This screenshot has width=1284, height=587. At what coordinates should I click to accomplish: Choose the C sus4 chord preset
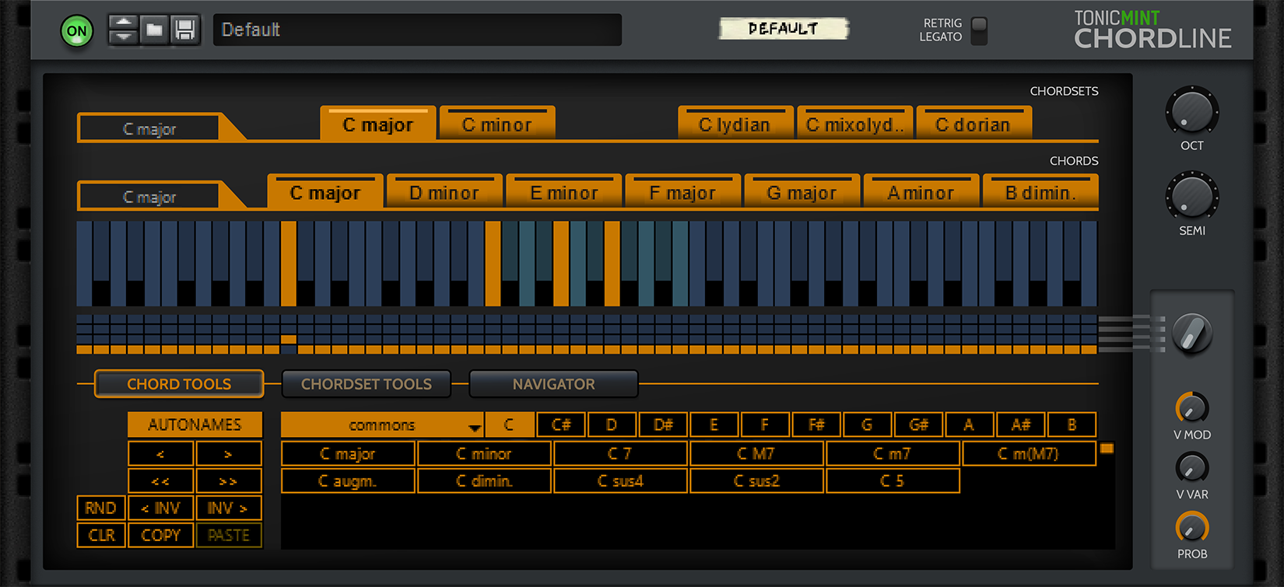pyautogui.click(x=620, y=481)
